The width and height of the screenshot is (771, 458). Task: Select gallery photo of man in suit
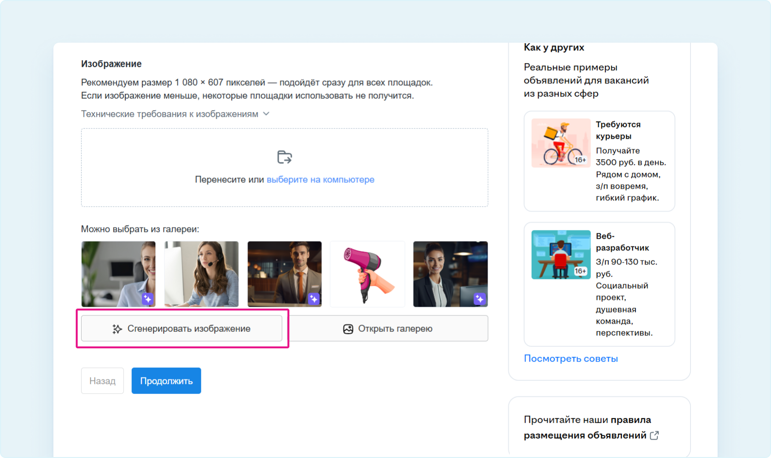[x=285, y=274]
